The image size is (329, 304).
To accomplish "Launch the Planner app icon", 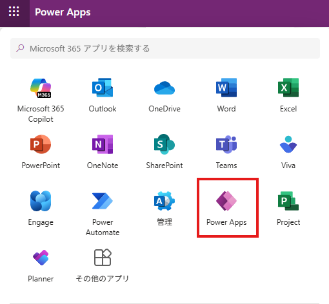I will pyautogui.click(x=41, y=258).
